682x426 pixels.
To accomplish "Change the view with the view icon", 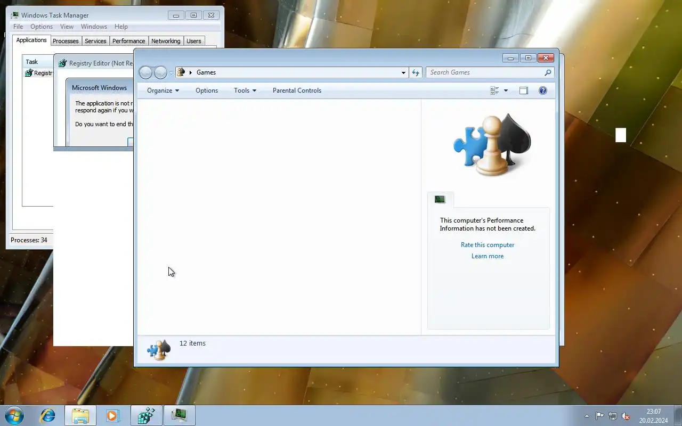I will pyautogui.click(x=494, y=91).
